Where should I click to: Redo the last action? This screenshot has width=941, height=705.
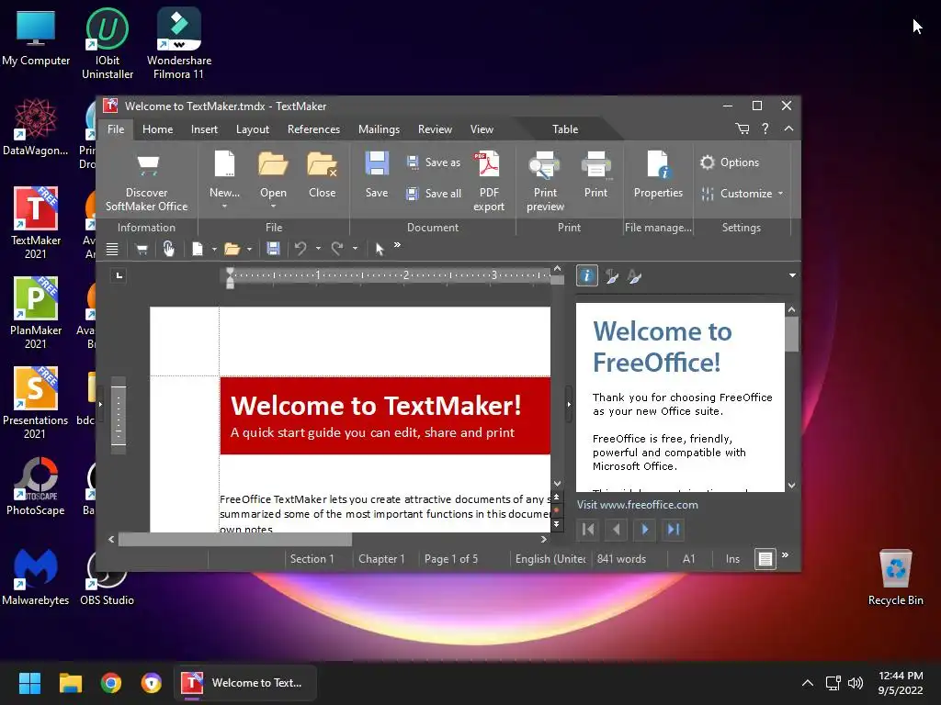(338, 248)
